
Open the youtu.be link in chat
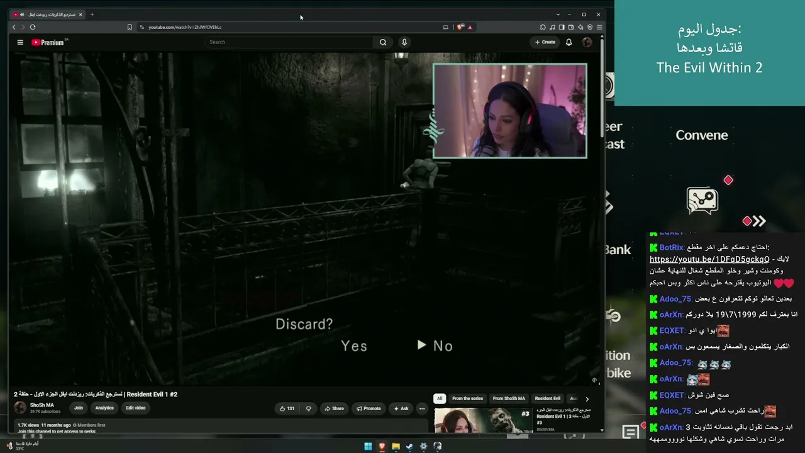pos(709,259)
